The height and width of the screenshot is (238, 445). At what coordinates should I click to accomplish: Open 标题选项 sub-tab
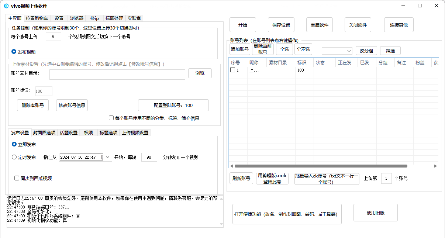coord(108,133)
